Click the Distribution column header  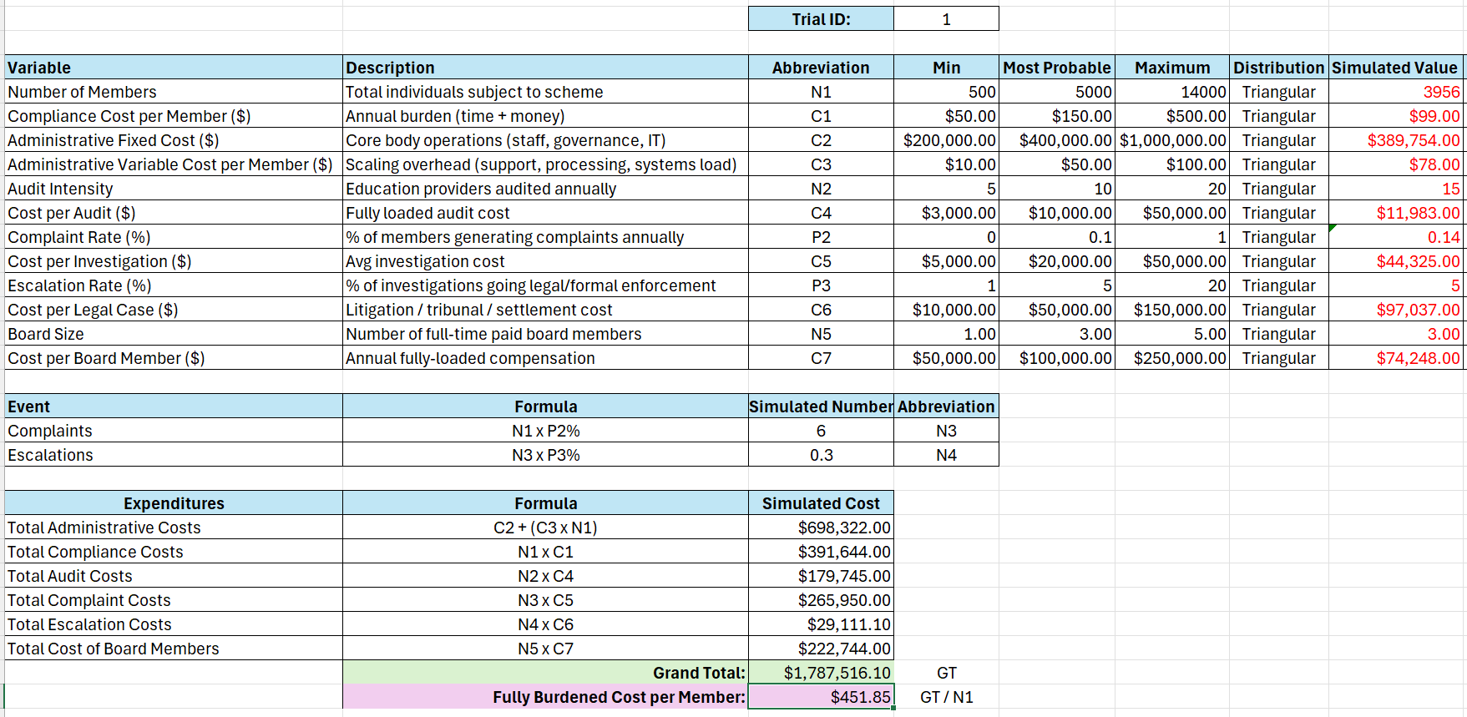[x=1278, y=68]
